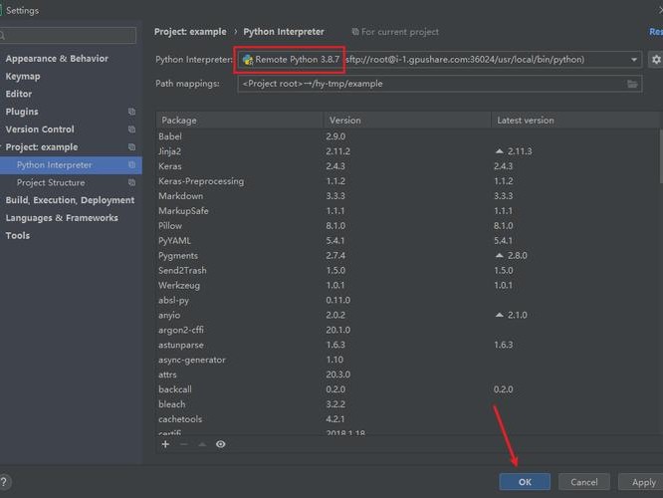
Task: Select the PyYAML package row
Action: (x=407, y=241)
